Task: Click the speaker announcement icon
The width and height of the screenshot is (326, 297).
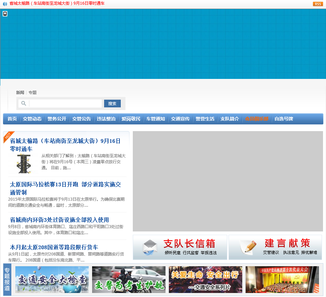Action: (5, 4)
